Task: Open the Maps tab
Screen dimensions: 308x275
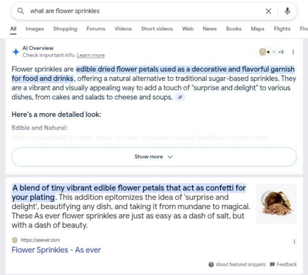Action: pyautogui.click(x=258, y=29)
